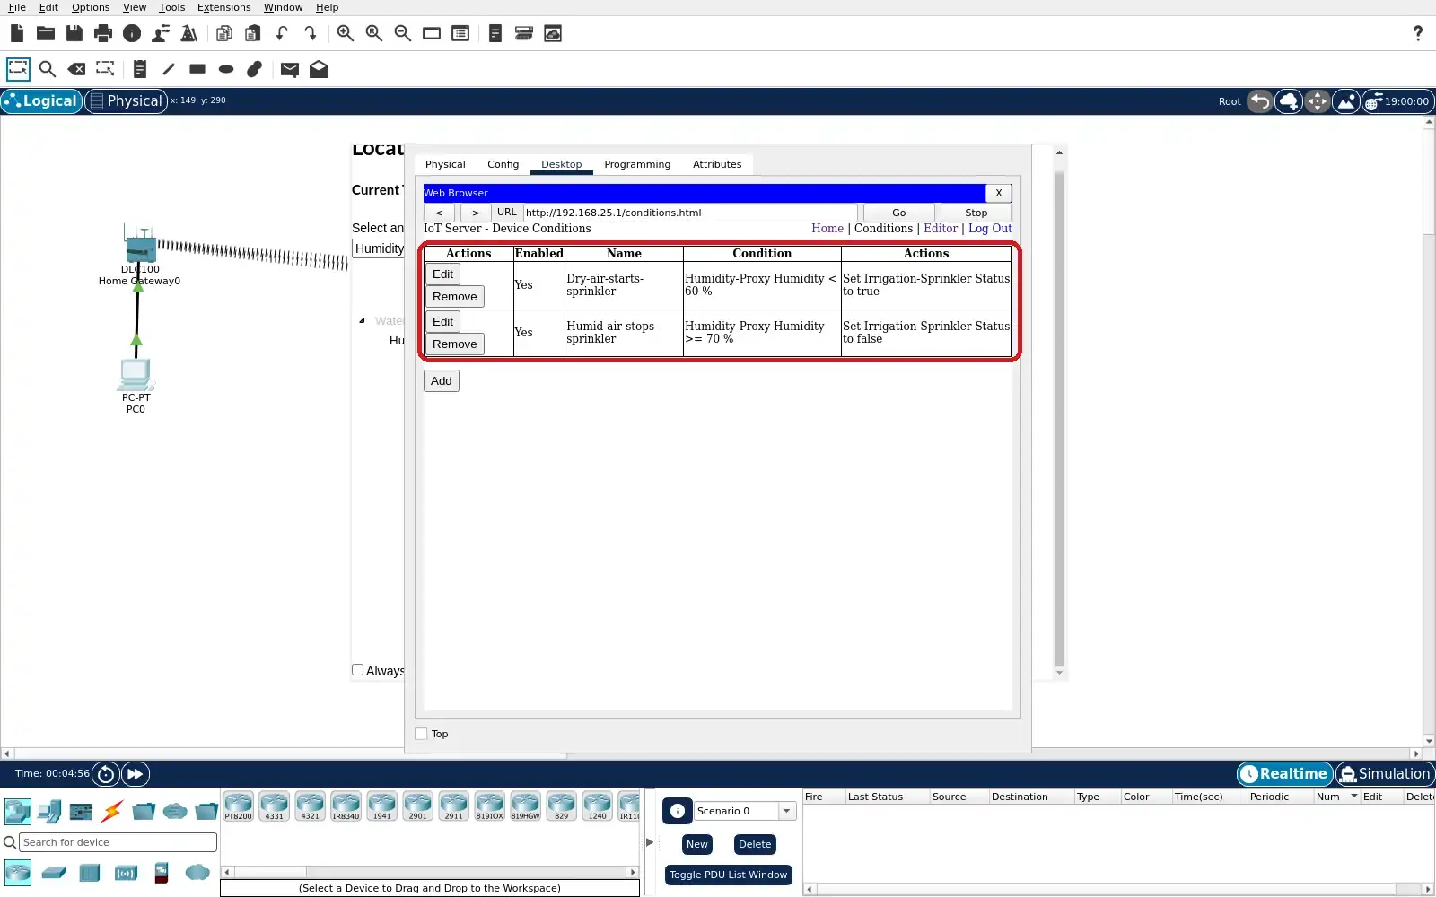1436x897 pixels.
Task: Save the project with the floppy icon
Action: click(x=74, y=33)
